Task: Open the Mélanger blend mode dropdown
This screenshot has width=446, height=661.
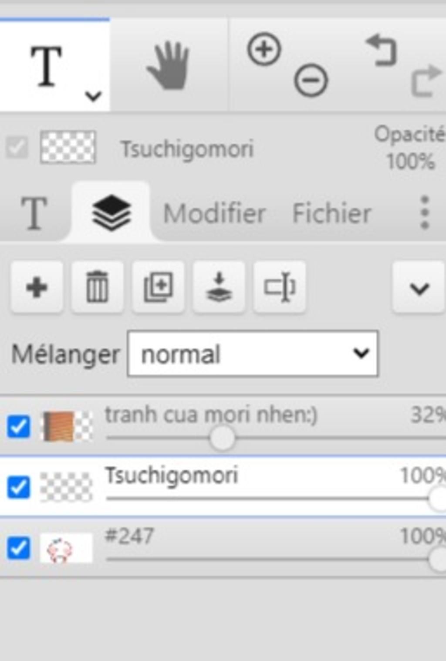Action: click(253, 354)
